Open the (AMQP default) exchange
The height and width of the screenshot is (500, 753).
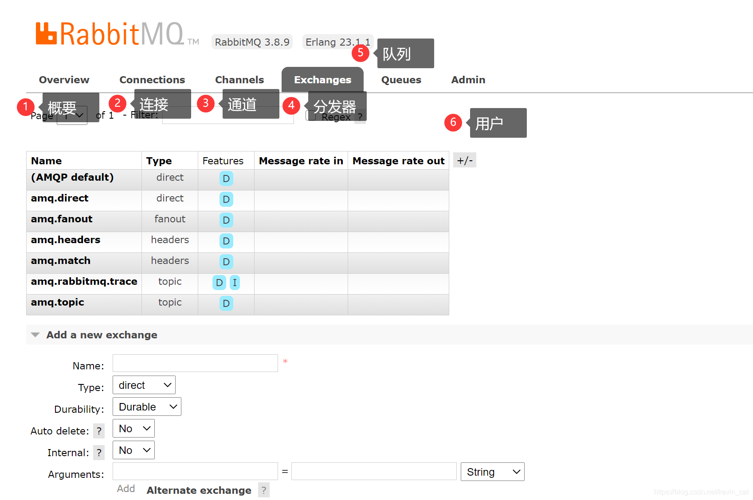click(72, 177)
